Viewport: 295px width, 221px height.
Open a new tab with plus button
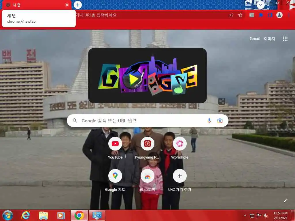(78, 5)
